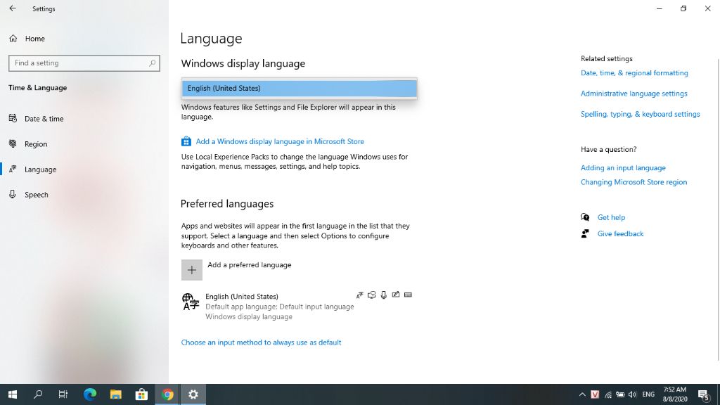Open the volume tray icon
The image size is (720, 405).
point(632,394)
